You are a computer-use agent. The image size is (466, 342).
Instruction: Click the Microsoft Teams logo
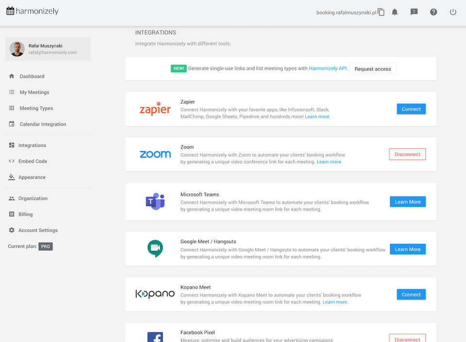coord(155,201)
